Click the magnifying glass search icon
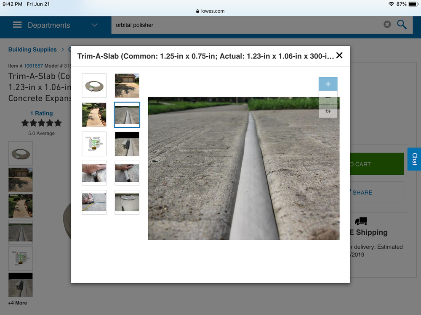The width and height of the screenshot is (421, 315). click(x=402, y=25)
